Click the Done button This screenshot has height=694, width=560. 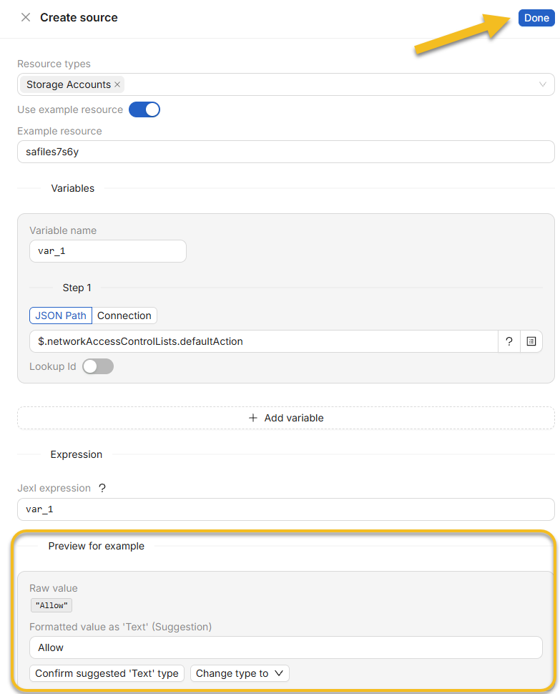(536, 18)
